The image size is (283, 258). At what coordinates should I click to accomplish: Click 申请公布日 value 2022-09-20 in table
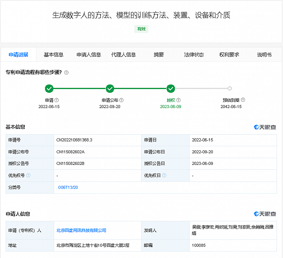click(x=202, y=152)
